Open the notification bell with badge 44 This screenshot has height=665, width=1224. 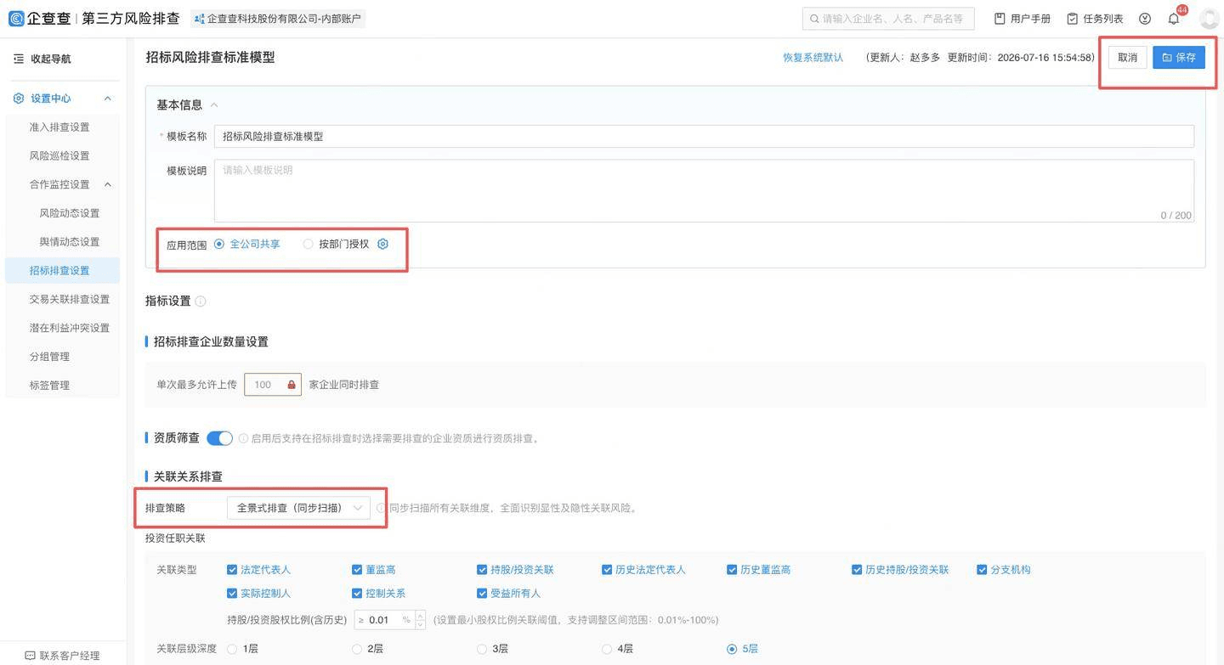pos(1174,19)
